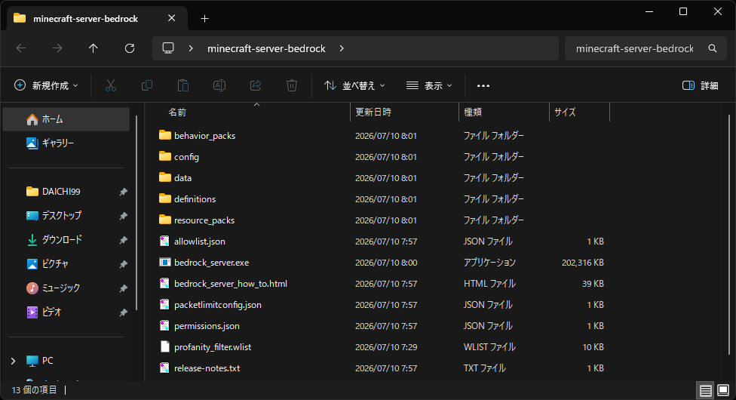Click the Delete trash can icon
Viewport: 736px width, 400px height.
[292, 85]
